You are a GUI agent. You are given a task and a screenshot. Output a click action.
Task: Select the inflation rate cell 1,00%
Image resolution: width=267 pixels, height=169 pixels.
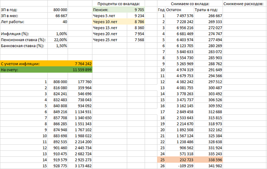point(61,33)
